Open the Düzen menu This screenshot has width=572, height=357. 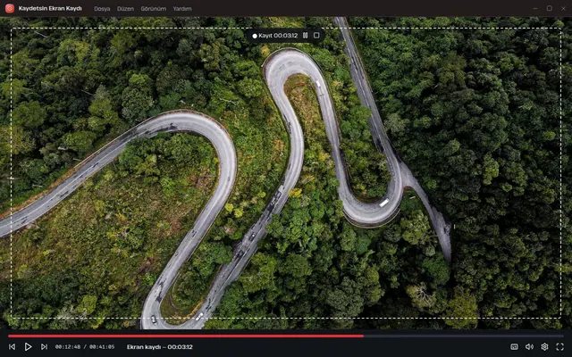pos(125,9)
